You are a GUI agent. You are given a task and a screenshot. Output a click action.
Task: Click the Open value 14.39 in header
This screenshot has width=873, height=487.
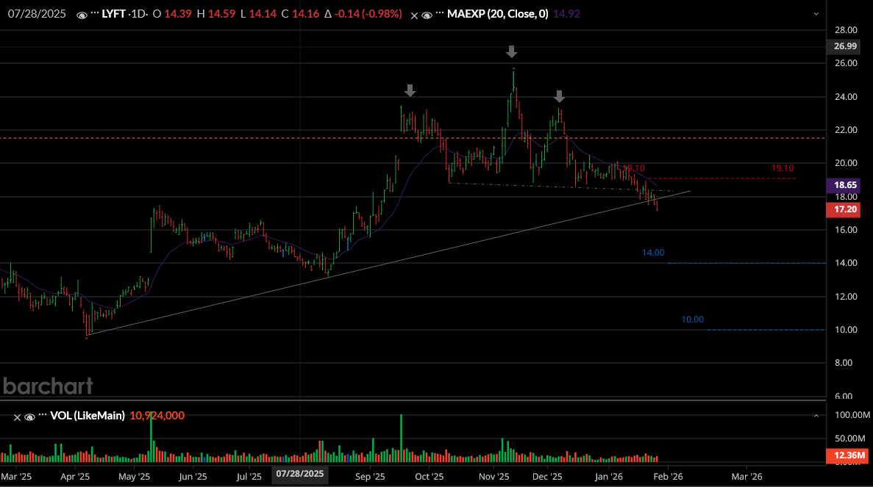[x=178, y=14]
